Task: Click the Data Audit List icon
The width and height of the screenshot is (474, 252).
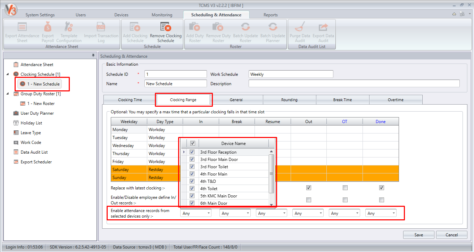Action: (x=16, y=152)
